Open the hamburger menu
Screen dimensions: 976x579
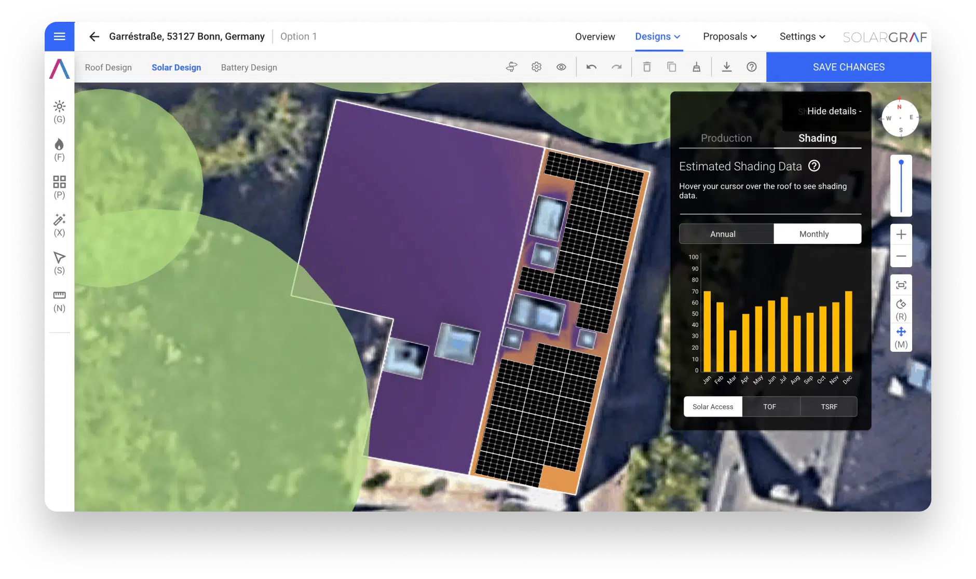point(59,36)
